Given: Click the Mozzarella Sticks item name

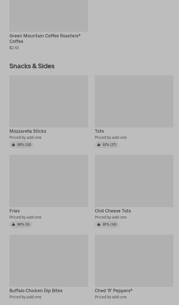Looking at the screenshot, I should 28,131.
